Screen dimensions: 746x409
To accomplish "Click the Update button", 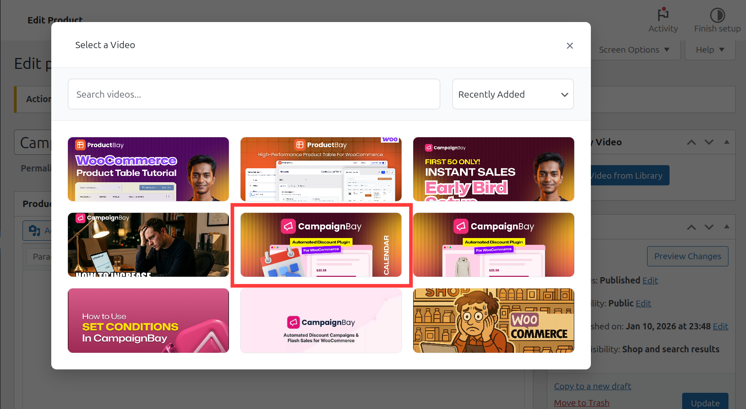I will [x=705, y=404].
